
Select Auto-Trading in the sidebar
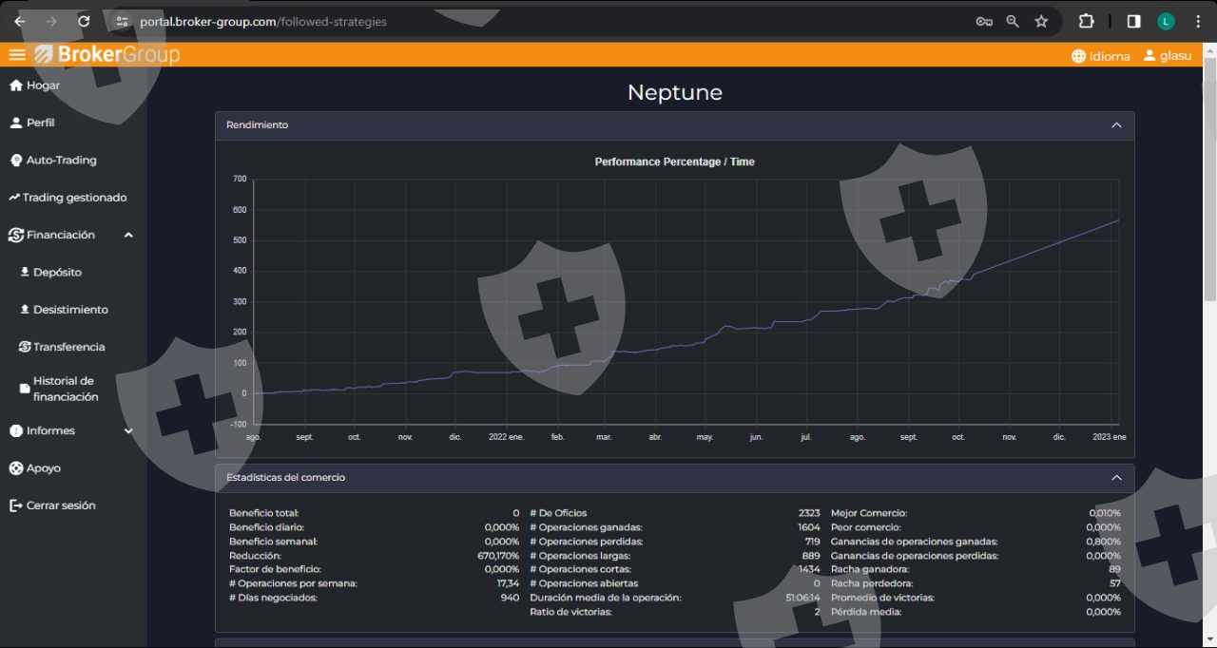click(x=61, y=161)
